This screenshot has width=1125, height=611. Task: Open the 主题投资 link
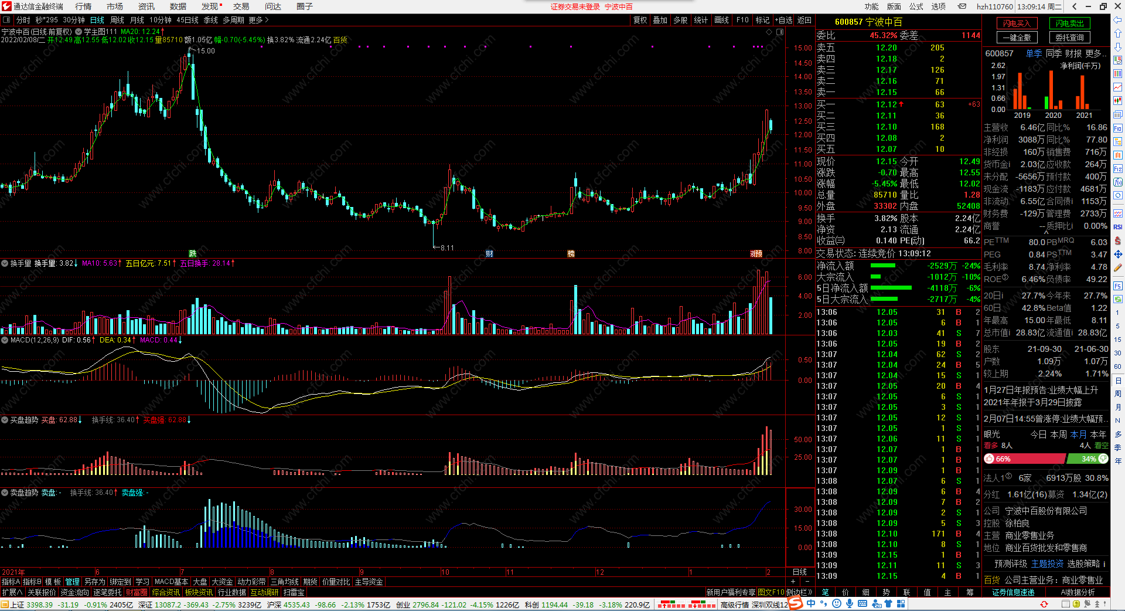(x=1047, y=564)
